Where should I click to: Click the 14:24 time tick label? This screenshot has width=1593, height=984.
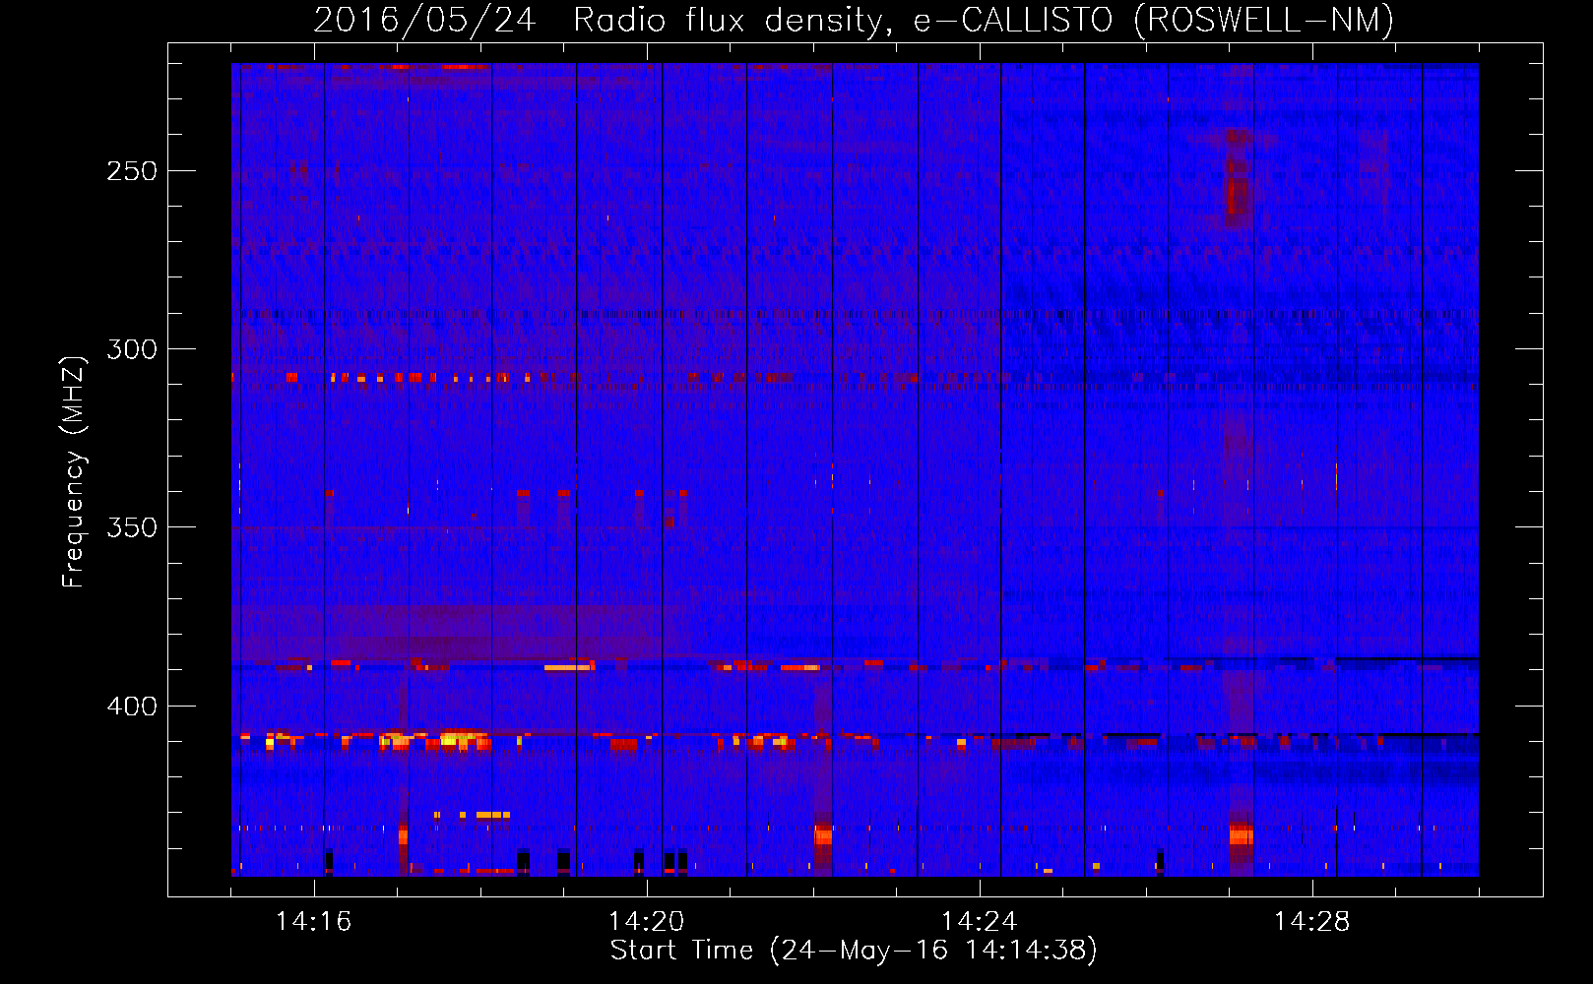(x=980, y=922)
